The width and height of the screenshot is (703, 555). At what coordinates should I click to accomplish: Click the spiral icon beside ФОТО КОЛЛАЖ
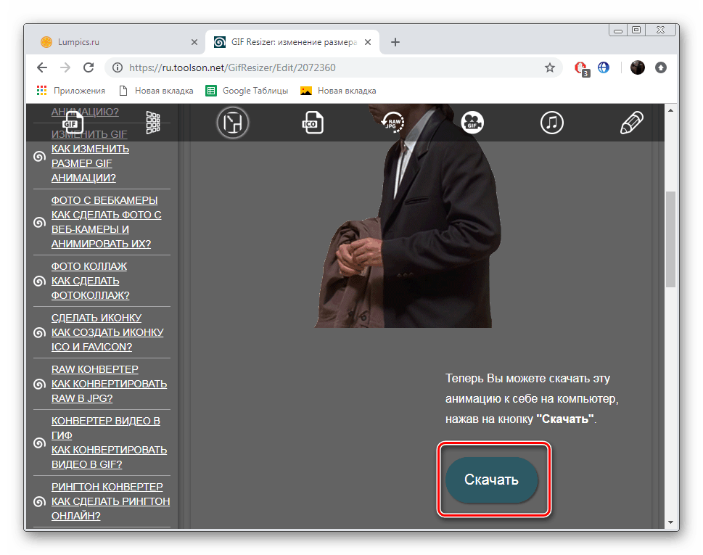point(39,281)
